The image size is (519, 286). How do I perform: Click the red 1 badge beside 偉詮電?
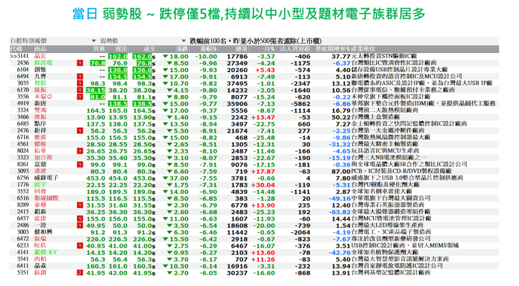tap(79, 63)
